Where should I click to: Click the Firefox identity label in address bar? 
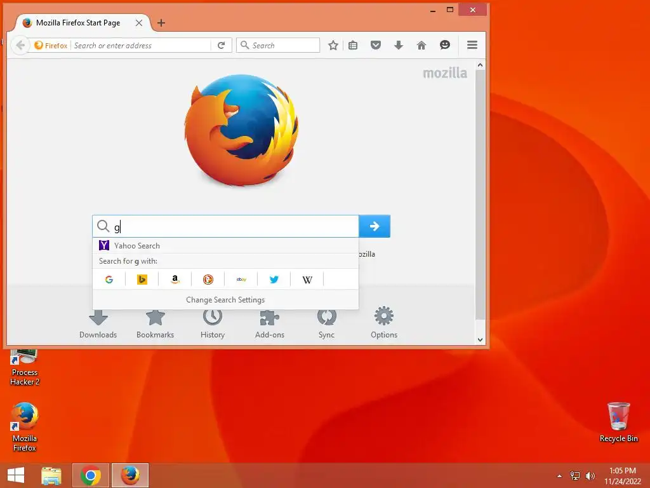click(51, 45)
